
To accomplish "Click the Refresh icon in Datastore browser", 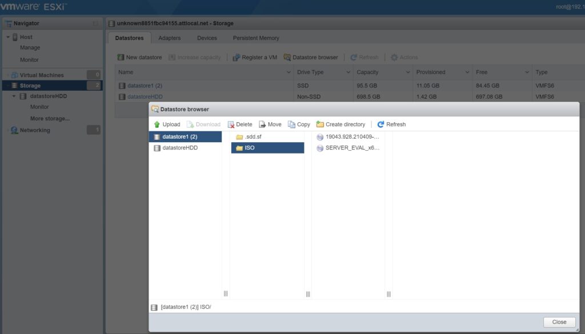I will click(380, 124).
